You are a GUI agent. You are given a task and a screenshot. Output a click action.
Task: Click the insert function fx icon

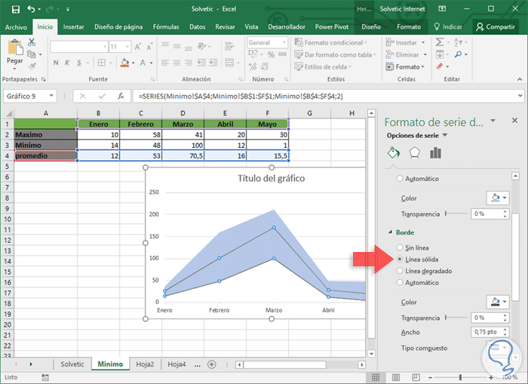point(121,97)
